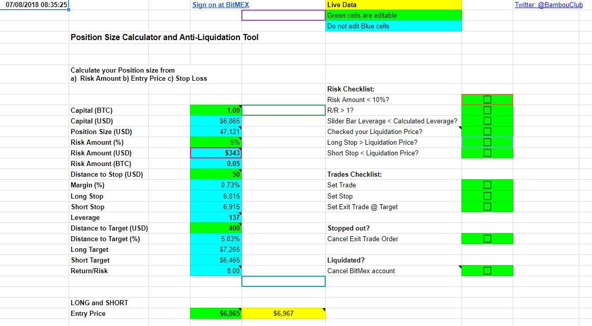Select the Leverage value 137
This screenshot has width=592, height=326.
[x=215, y=217]
